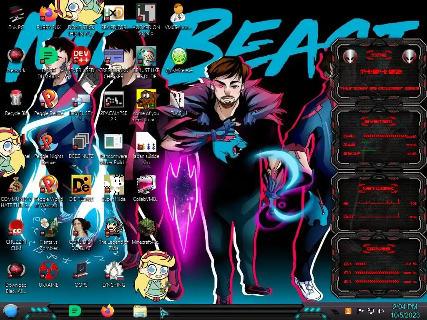The image size is (427, 320).
Task: Launch VirusWire.exe lime icon
Action: pos(178,57)
